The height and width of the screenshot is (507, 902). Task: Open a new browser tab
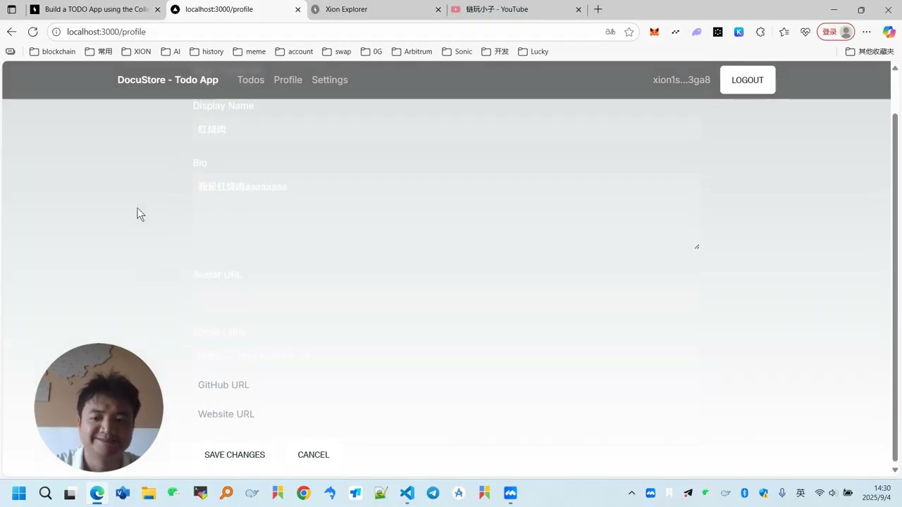pos(598,9)
